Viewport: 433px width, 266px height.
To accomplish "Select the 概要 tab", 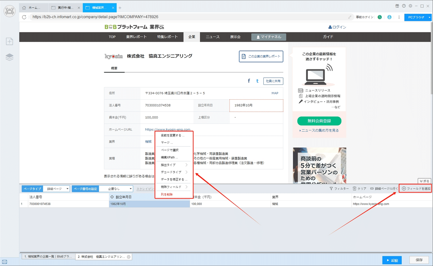I will click(x=114, y=68).
